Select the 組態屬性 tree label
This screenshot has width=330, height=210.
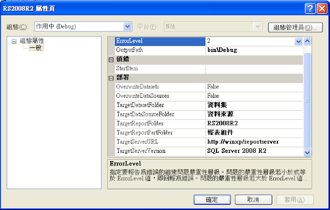click(32, 41)
